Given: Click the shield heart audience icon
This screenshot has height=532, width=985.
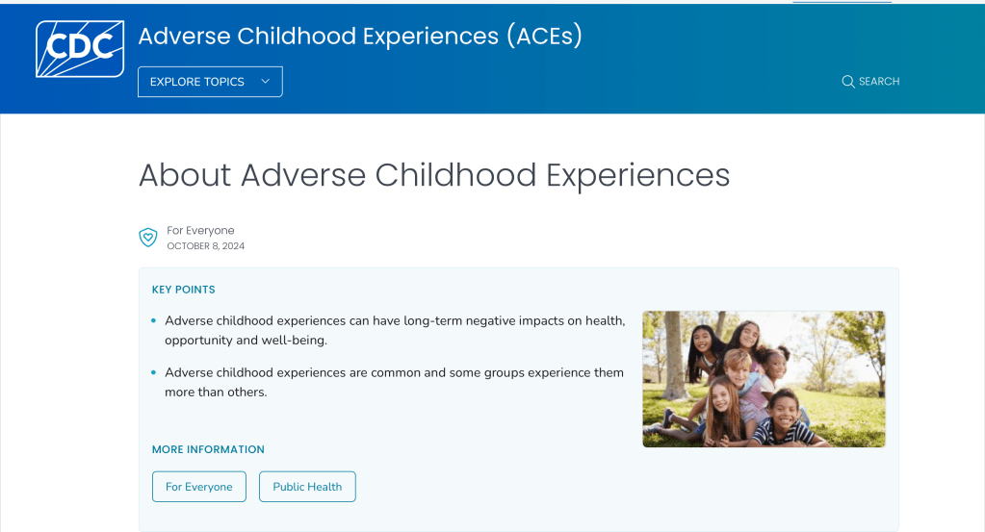Looking at the screenshot, I should [148, 238].
